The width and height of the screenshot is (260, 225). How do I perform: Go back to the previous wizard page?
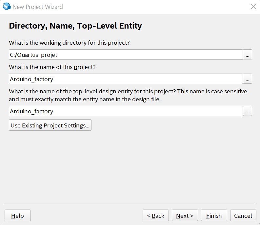(156, 216)
